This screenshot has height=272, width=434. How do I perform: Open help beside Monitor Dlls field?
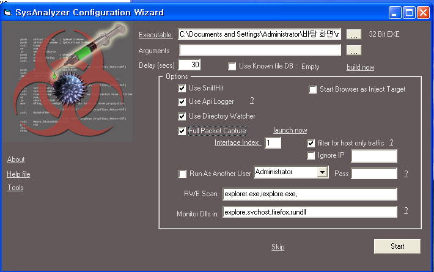click(406, 210)
